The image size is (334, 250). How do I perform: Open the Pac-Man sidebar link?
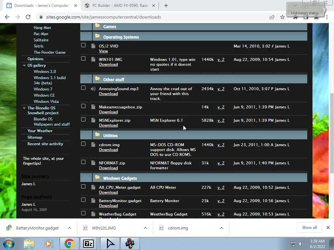pyautogui.click(x=41, y=34)
